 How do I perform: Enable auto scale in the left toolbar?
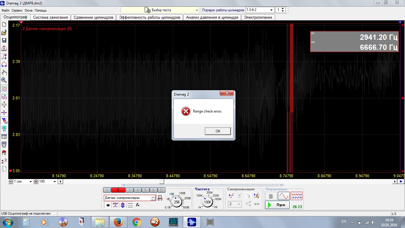click(x=4, y=49)
